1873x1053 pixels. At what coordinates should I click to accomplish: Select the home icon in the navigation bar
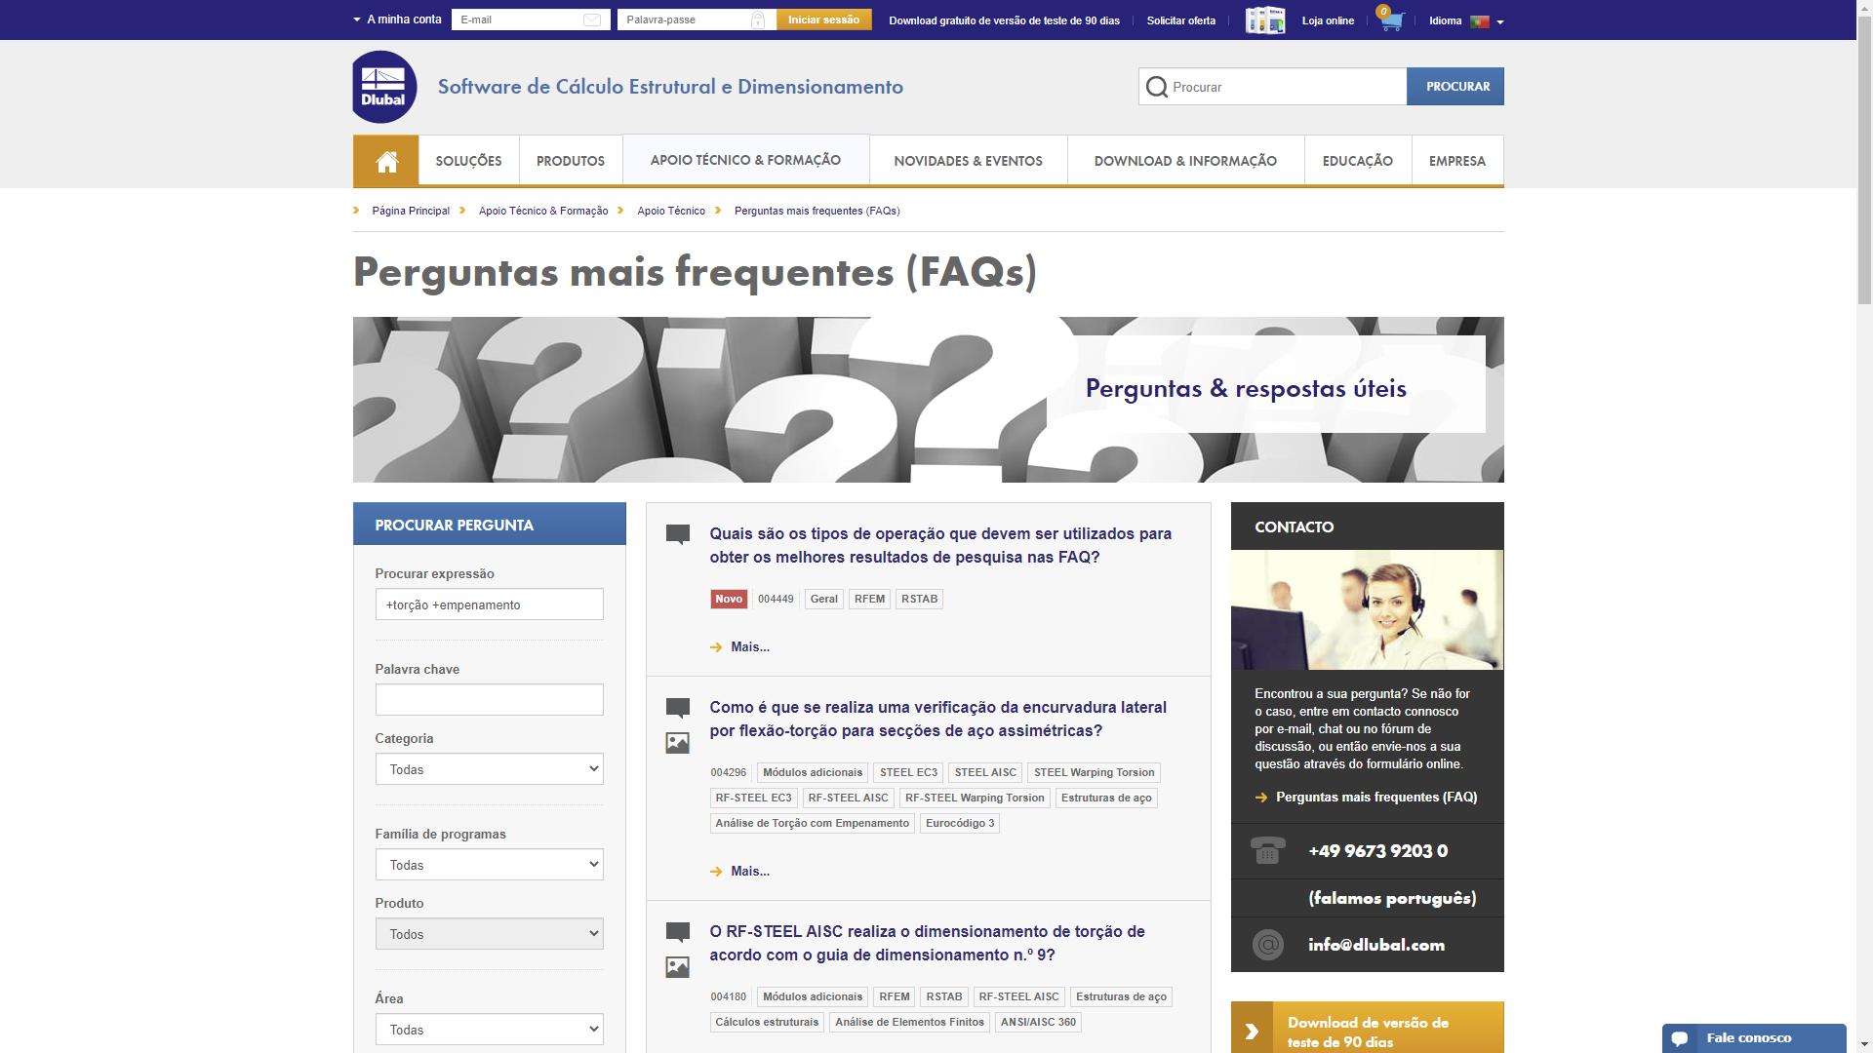click(385, 160)
